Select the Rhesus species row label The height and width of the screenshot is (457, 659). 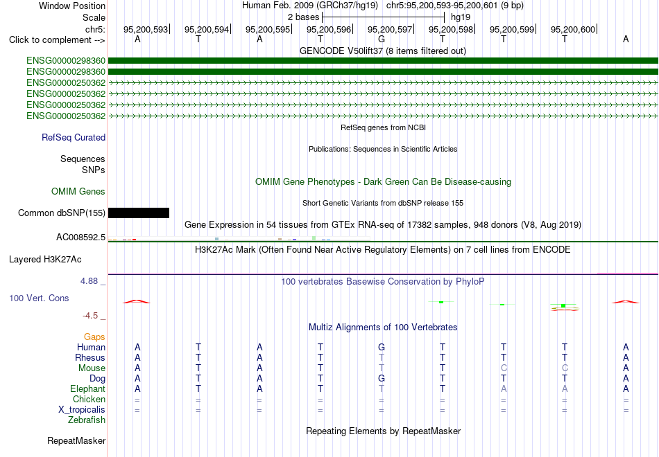click(90, 357)
